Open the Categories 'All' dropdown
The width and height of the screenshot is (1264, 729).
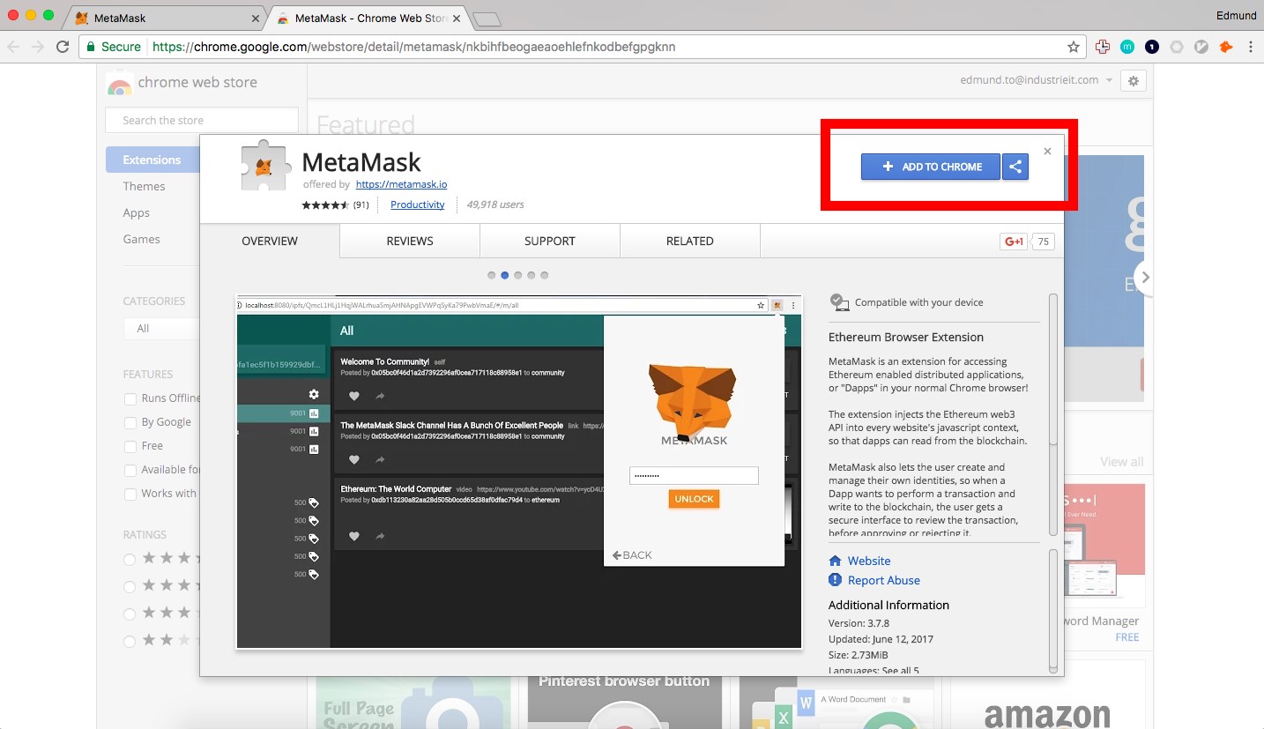coord(161,329)
